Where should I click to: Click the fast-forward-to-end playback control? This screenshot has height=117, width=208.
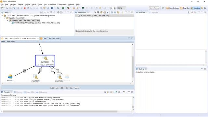coord(77,88)
